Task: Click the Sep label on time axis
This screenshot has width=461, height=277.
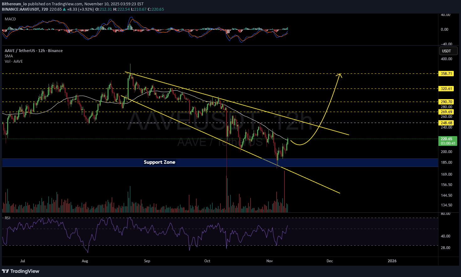Action: (147, 261)
